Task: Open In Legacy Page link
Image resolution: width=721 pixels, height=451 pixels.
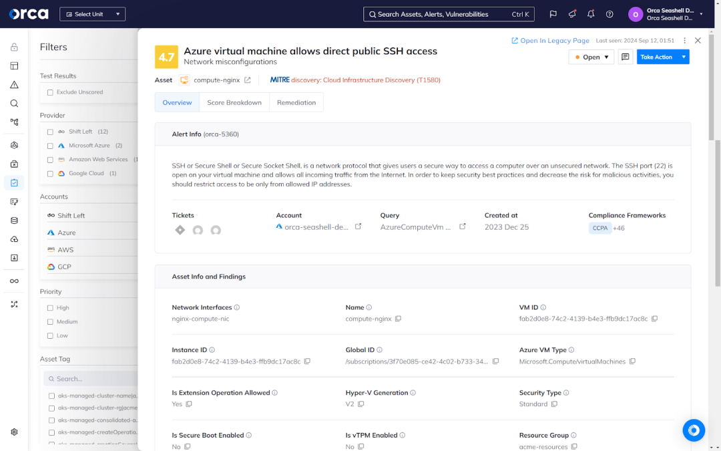Action: click(550, 41)
